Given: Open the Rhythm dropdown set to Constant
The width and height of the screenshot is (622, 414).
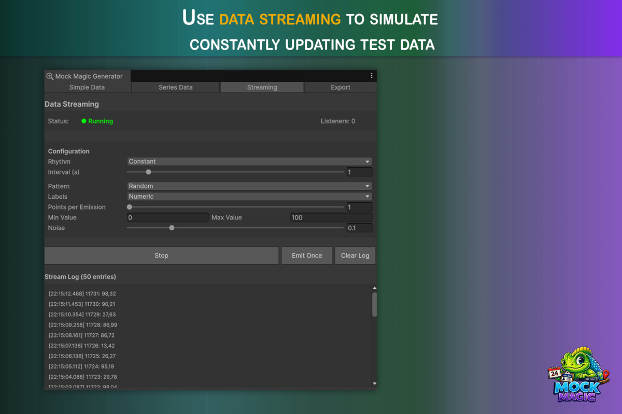Looking at the screenshot, I should pos(249,161).
